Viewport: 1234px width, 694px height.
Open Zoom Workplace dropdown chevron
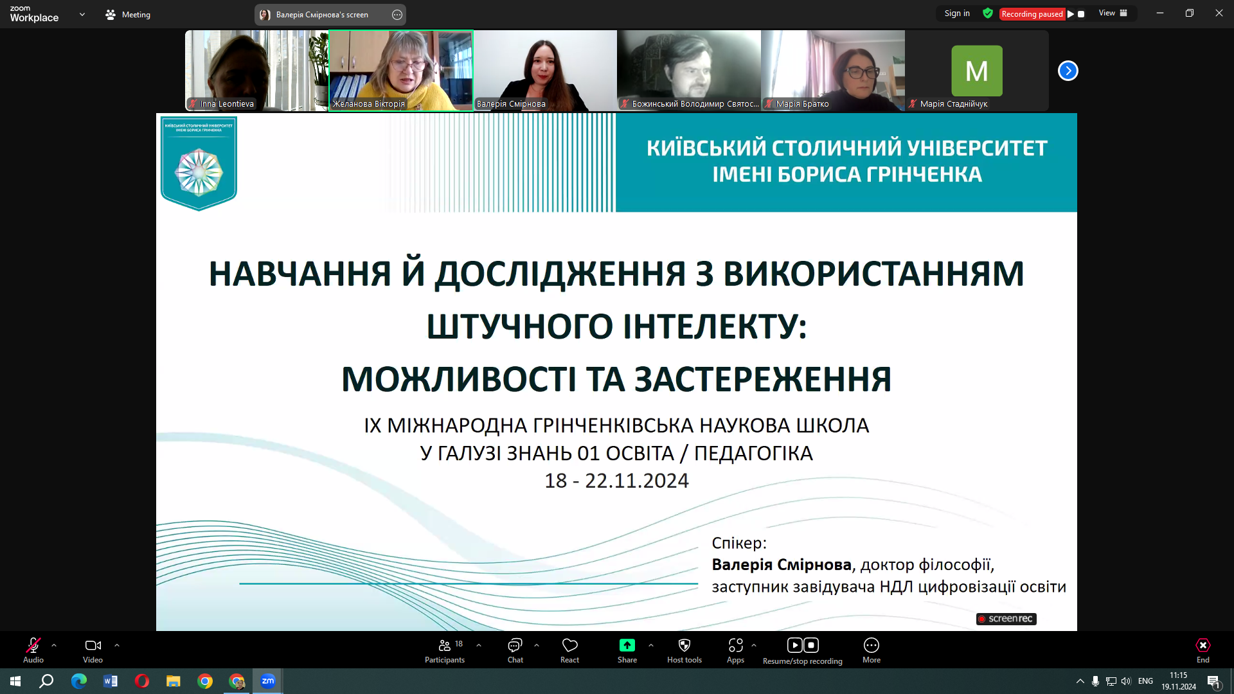[82, 14]
